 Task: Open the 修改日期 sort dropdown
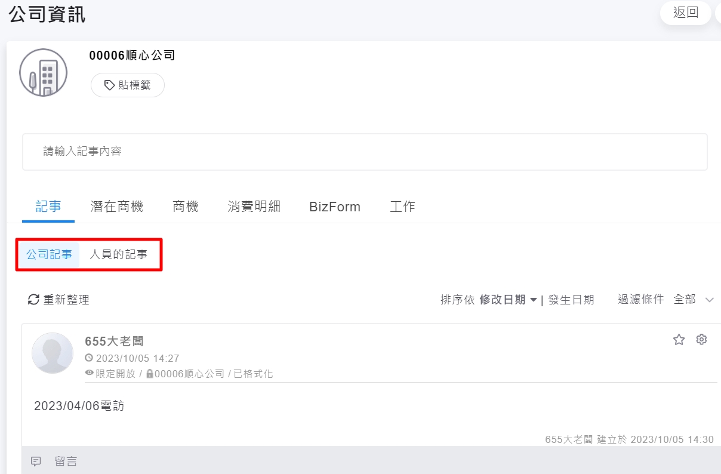click(x=507, y=300)
